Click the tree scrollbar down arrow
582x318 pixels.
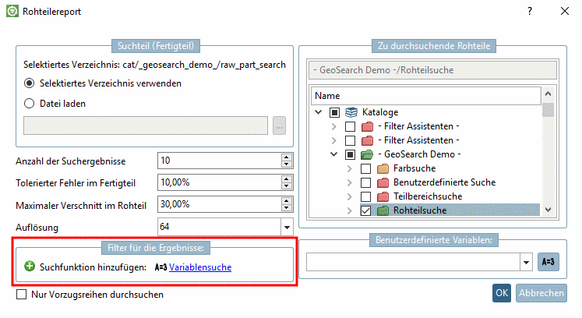[x=548, y=210]
